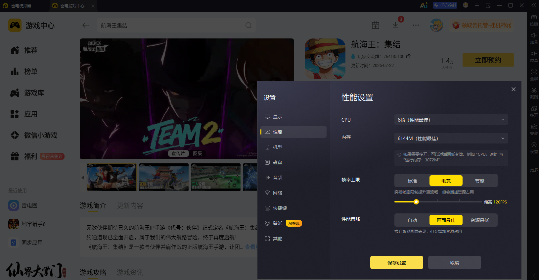This screenshot has width=539, height=280.
Task: Open the calendar check-in icon
Action: (376, 25)
